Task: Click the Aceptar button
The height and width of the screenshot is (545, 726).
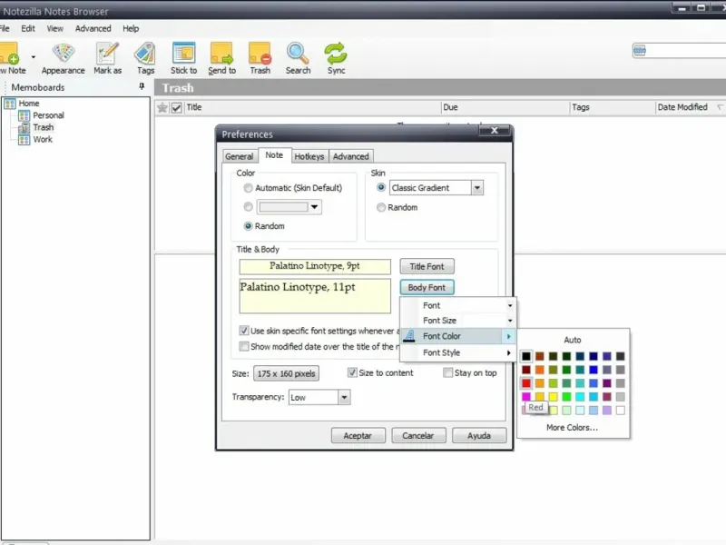Action: click(358, 436)
